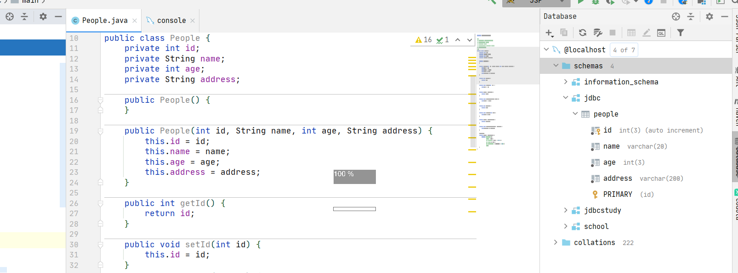The image size is (738, 273).
Task: Close the People.java tab
Action: [135, 21]
